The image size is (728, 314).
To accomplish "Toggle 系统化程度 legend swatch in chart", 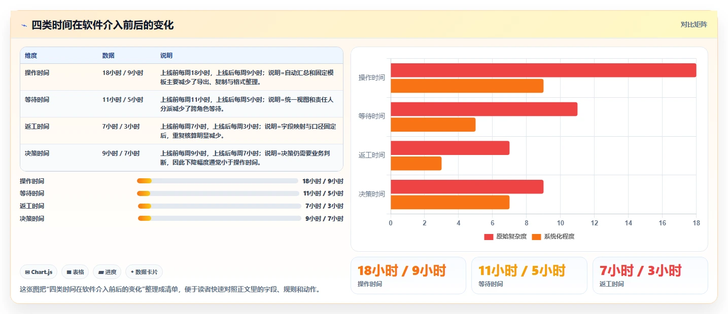I will tap(536, 237).
